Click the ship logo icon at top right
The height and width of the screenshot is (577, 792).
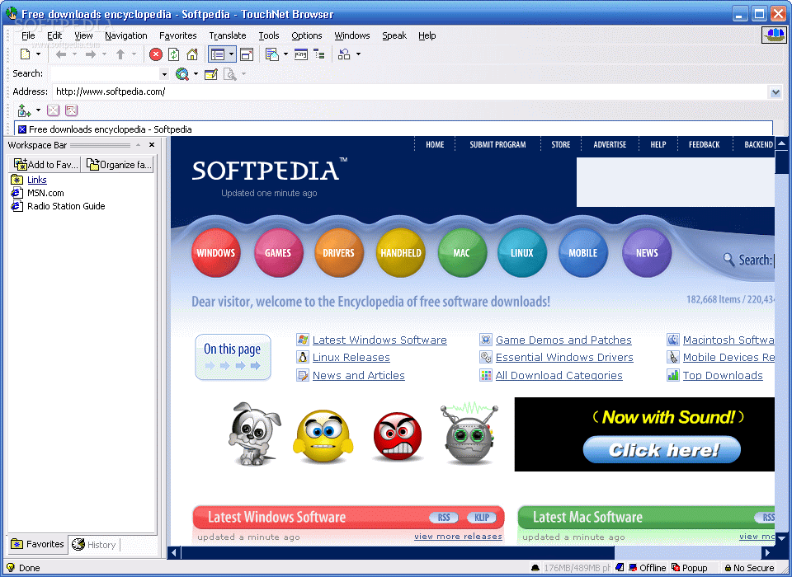coord(774,35)
